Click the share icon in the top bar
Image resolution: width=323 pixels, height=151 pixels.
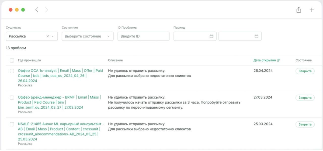click(x=298, y=10)
